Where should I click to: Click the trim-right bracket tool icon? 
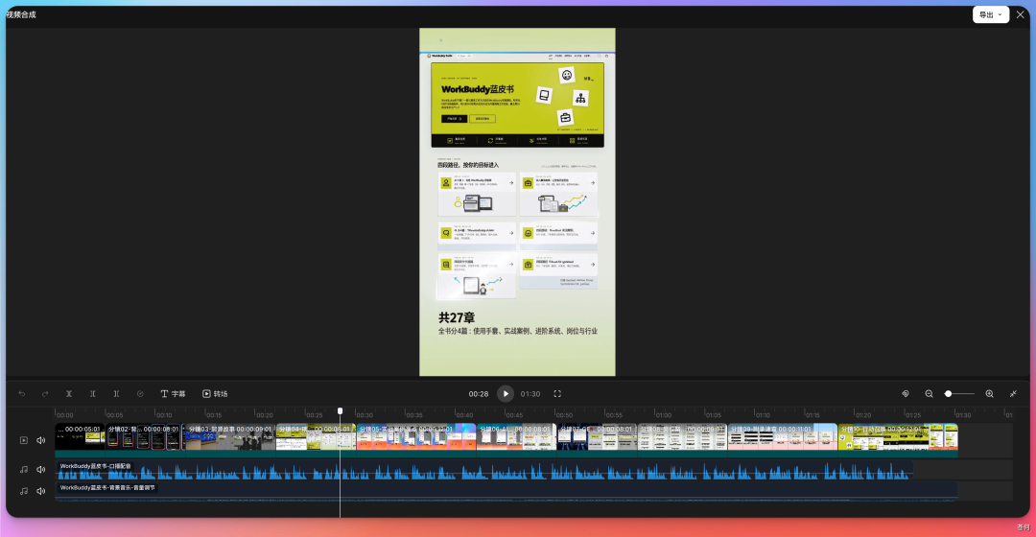point(116,394)
